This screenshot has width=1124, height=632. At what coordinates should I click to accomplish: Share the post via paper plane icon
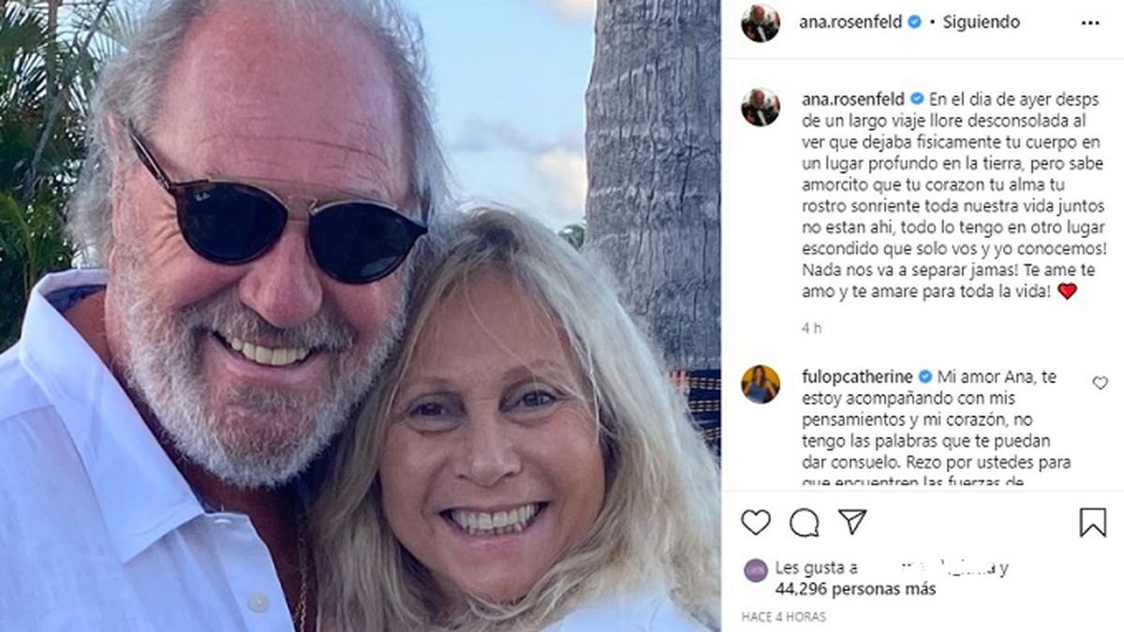point(851,522)
